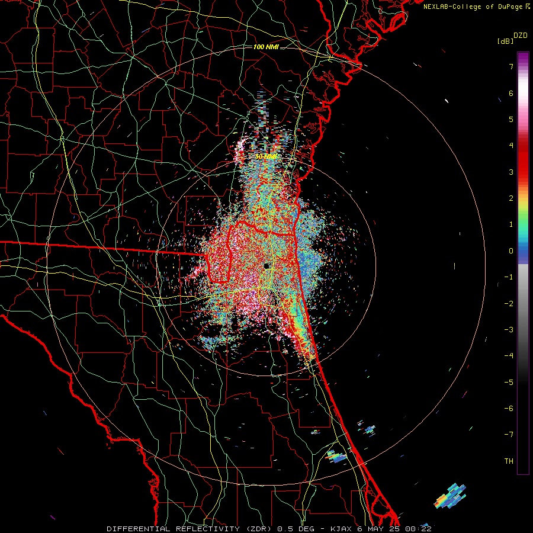The image size is (533, 533).
Task: Click scale value 7 on the legend
Action: pos(511,66)
